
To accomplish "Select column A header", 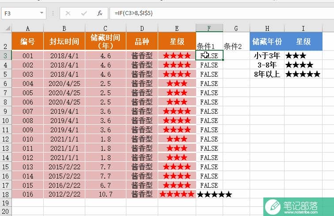I will coord(28,28).
